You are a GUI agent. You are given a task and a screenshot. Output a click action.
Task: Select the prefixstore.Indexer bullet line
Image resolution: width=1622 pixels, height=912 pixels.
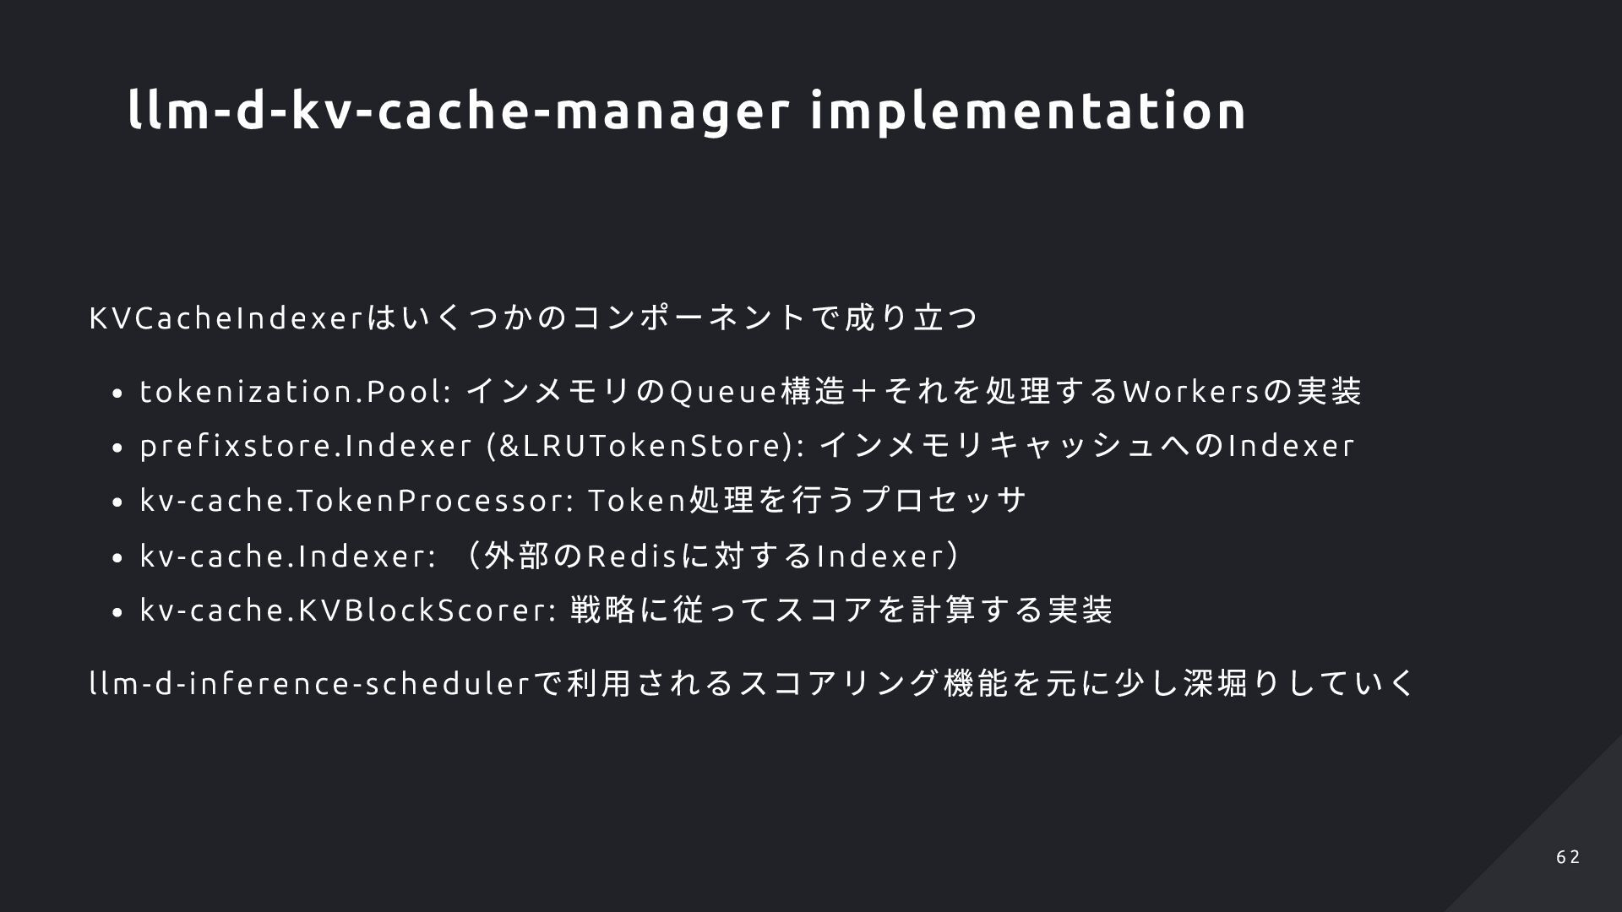(747, 446)
